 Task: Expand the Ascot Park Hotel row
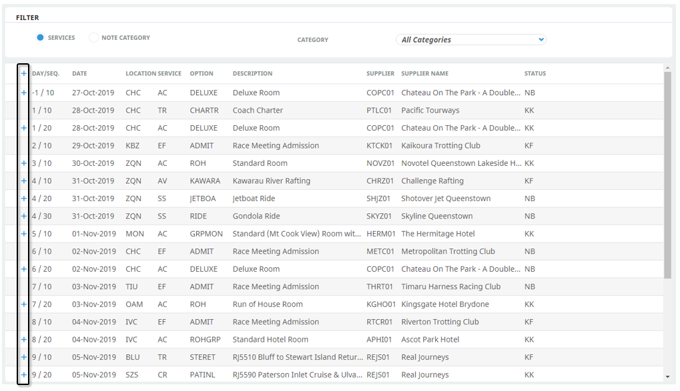point(24,340)
